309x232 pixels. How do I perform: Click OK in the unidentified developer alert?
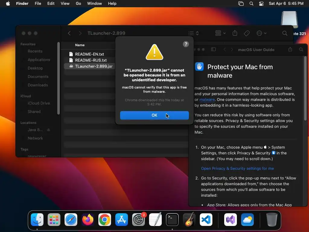click(x=154, y=115)
